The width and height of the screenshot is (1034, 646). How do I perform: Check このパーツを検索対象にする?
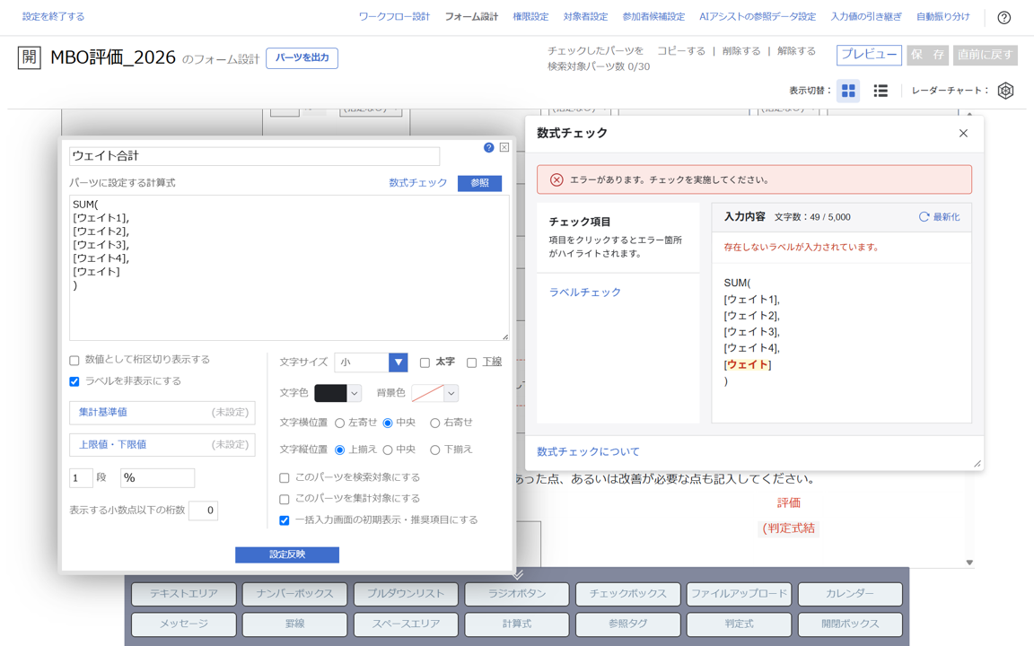pyautogui.click(x=285, y=478)
